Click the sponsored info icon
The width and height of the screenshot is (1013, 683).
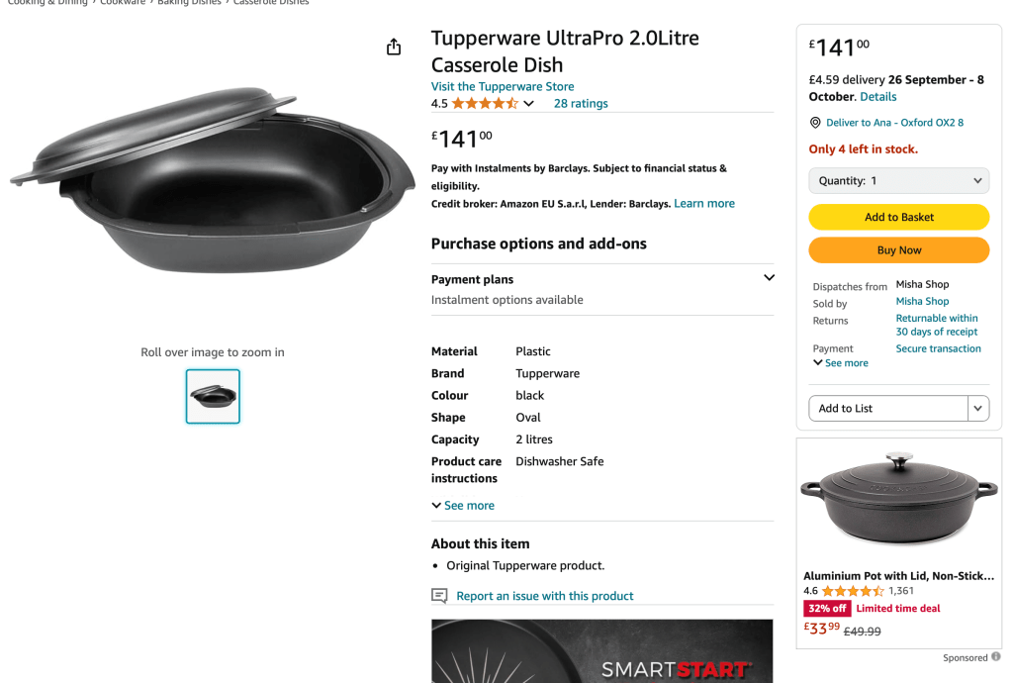tap(995, 656)
